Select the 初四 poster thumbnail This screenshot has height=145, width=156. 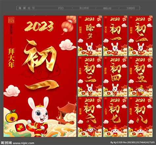115,76
